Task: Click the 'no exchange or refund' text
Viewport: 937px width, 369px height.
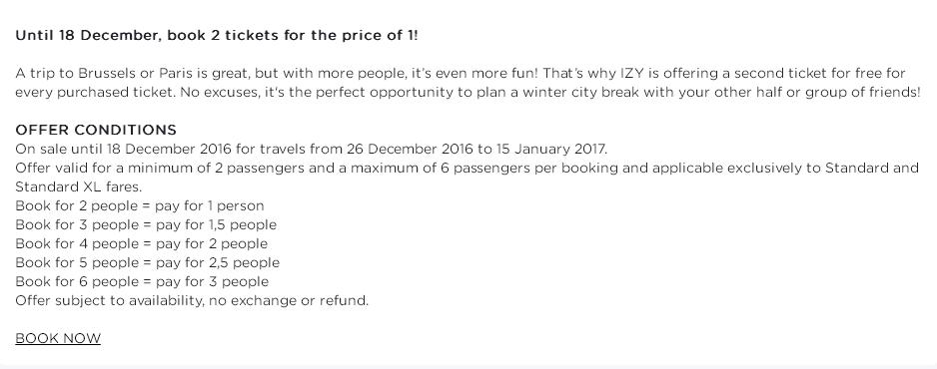Action: click(x=290, y=300)
